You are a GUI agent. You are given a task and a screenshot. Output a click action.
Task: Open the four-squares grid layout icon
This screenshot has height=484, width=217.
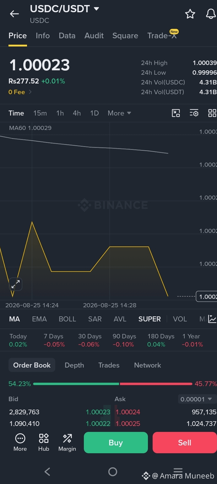pos(212,113)
